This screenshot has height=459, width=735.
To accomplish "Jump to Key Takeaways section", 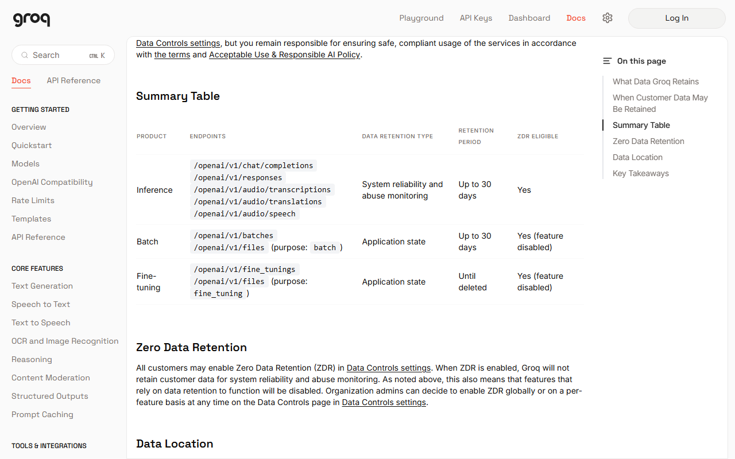I will (x=641, y=173).
